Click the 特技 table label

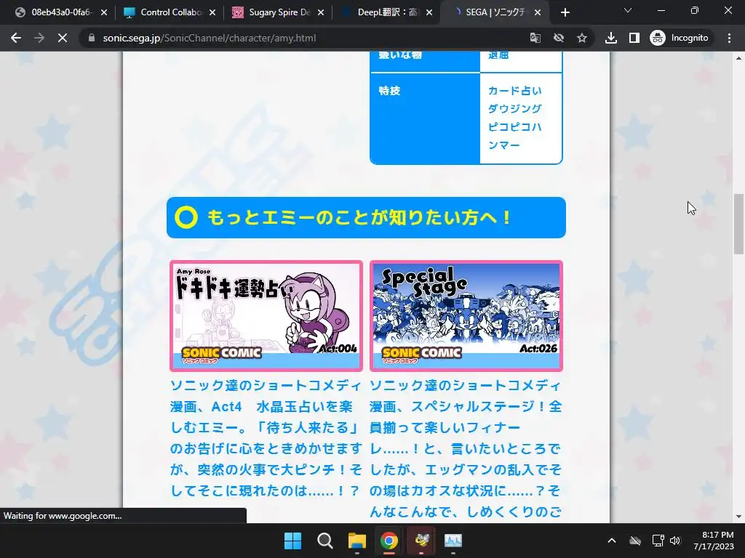point(389,90)
